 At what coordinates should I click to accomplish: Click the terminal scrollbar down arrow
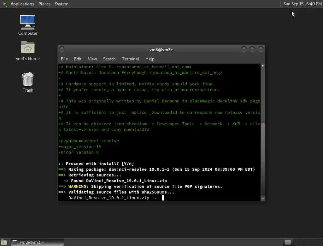[263, 199]
